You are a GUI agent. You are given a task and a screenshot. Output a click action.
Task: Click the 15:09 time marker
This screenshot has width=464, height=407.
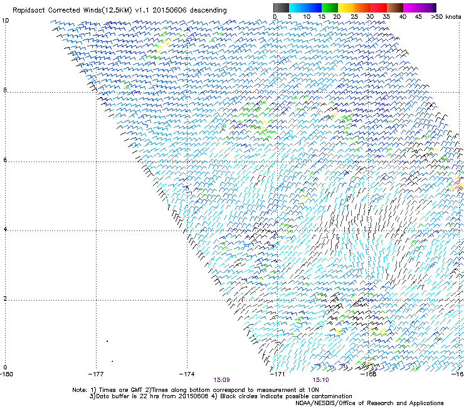(x=221, y=380)
